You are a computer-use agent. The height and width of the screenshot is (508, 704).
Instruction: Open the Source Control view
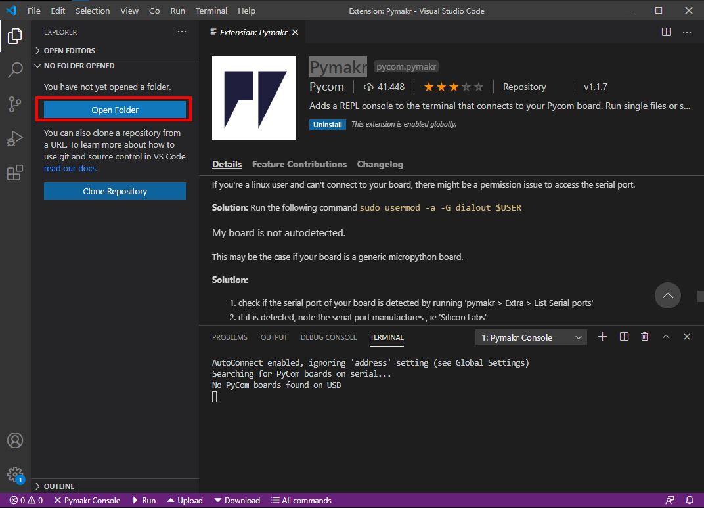point(15,104)
